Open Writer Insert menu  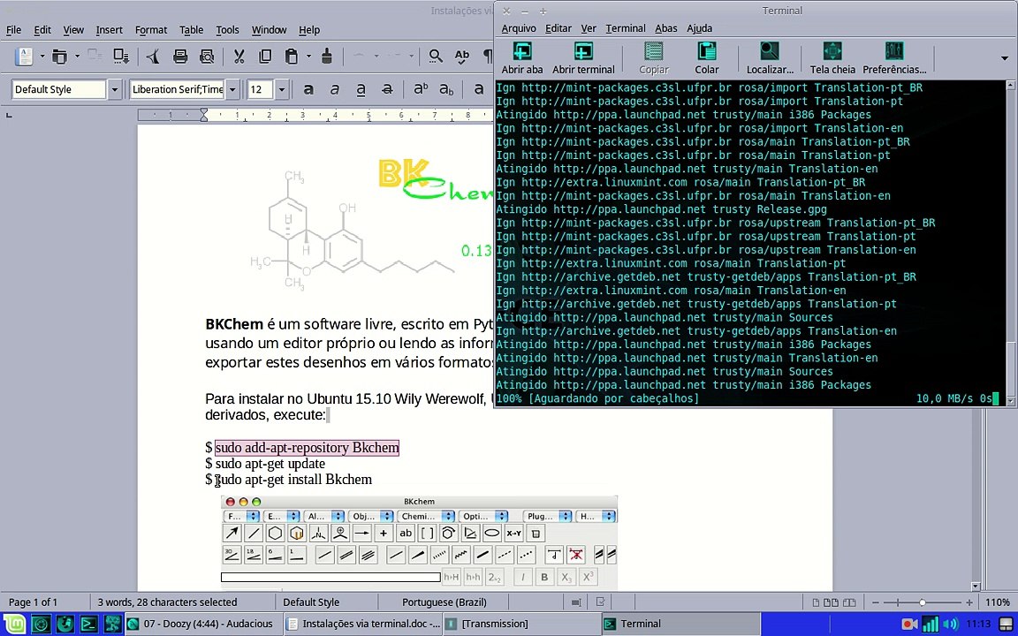click(109, 30)
